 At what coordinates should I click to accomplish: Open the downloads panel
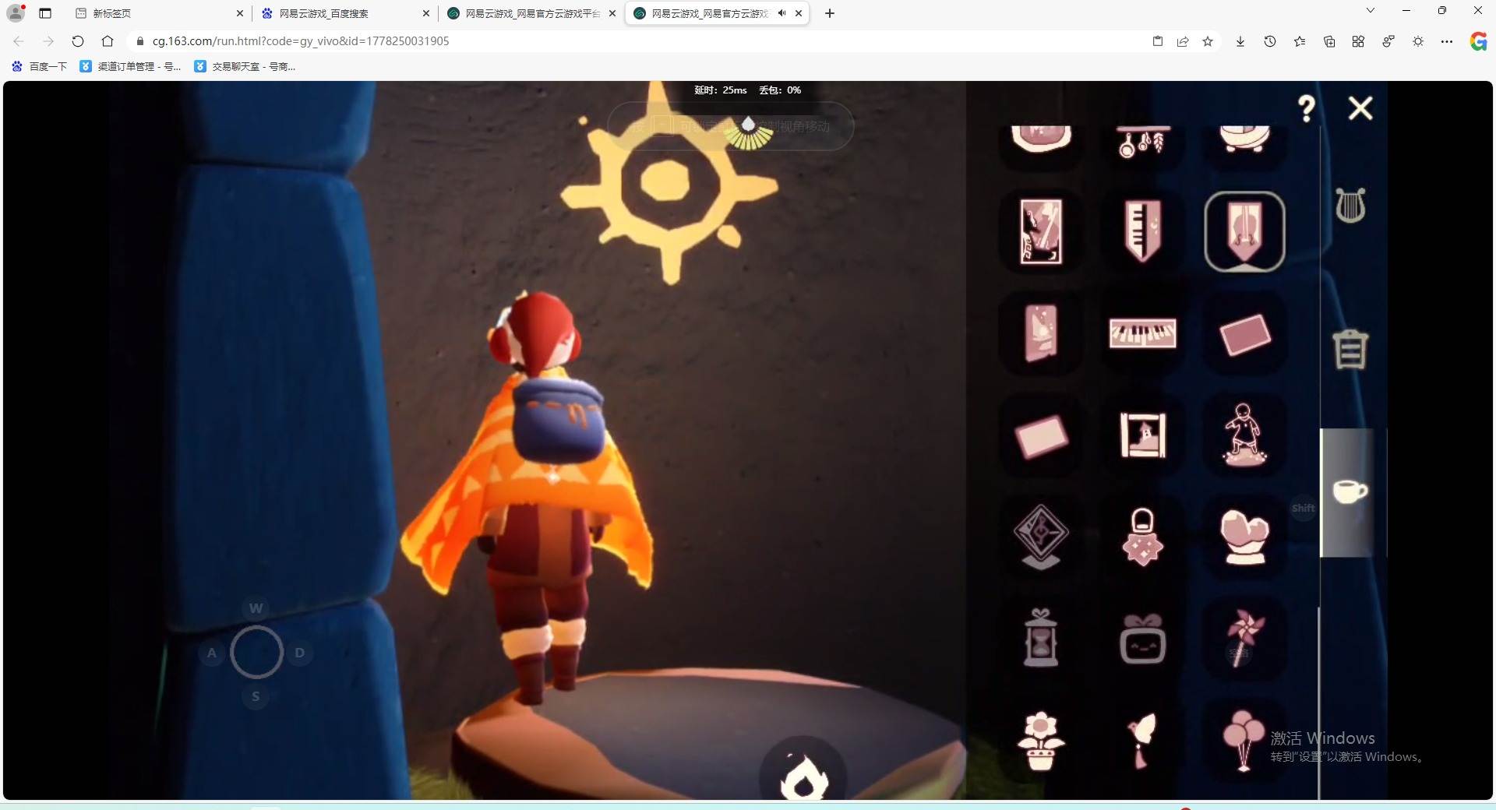pyautogui.click(x=1240, y=41)
